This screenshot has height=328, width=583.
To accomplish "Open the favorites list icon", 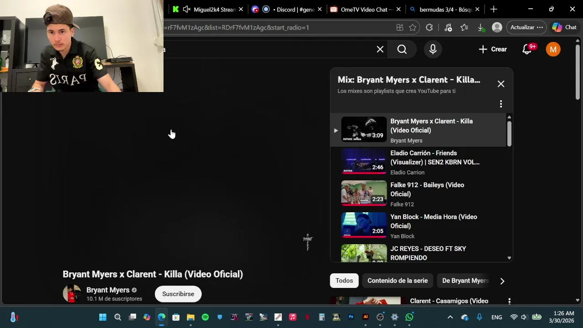I will click(x=464, y=27).
